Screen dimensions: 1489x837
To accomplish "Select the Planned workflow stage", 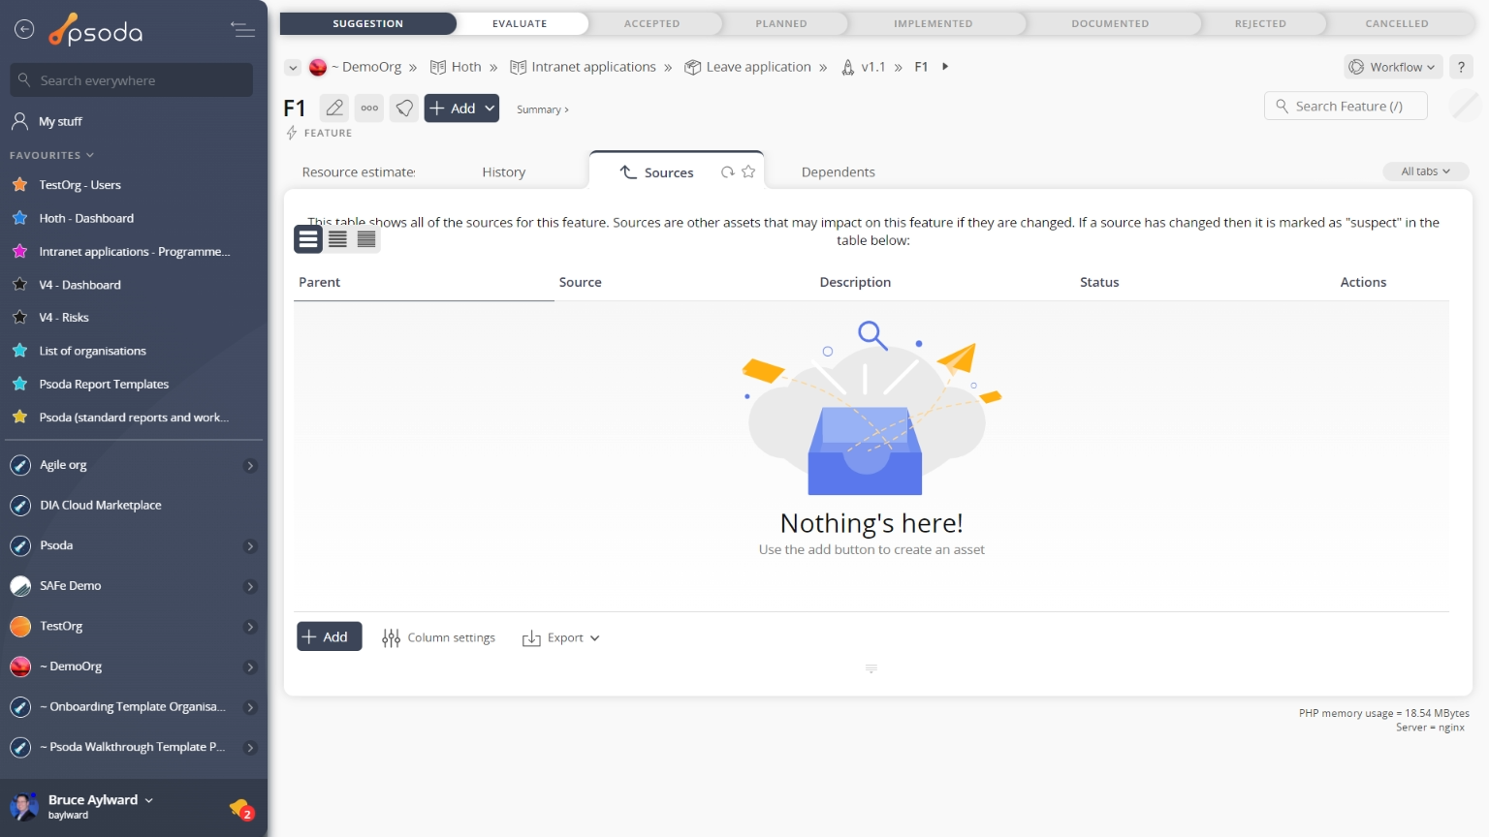I will point(781,23).
